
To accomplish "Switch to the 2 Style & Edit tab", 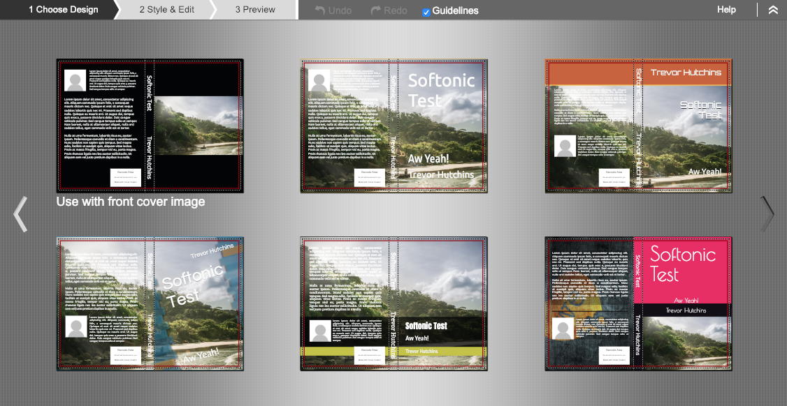I will (x=166, y=10).
